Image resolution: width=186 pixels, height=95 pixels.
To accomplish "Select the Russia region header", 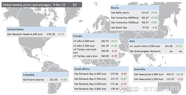I will pos(135,8).
